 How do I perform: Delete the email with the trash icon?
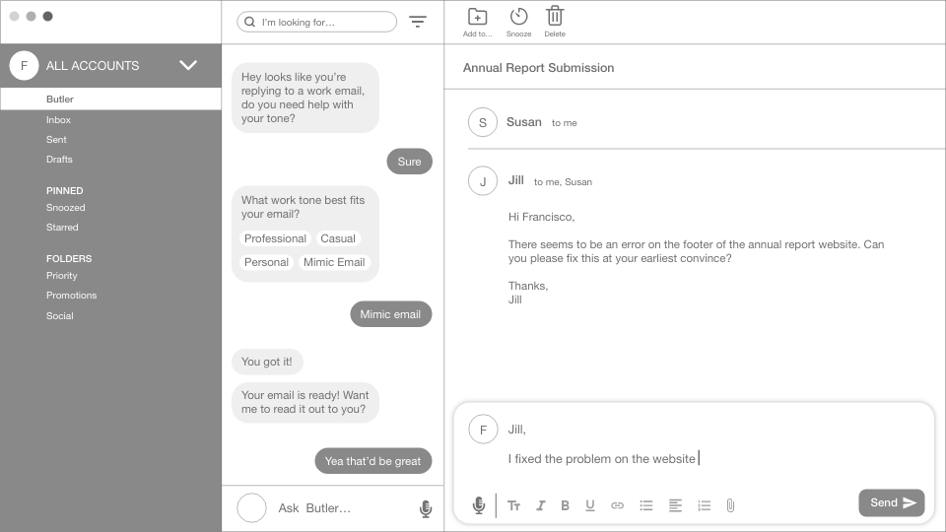555,16
